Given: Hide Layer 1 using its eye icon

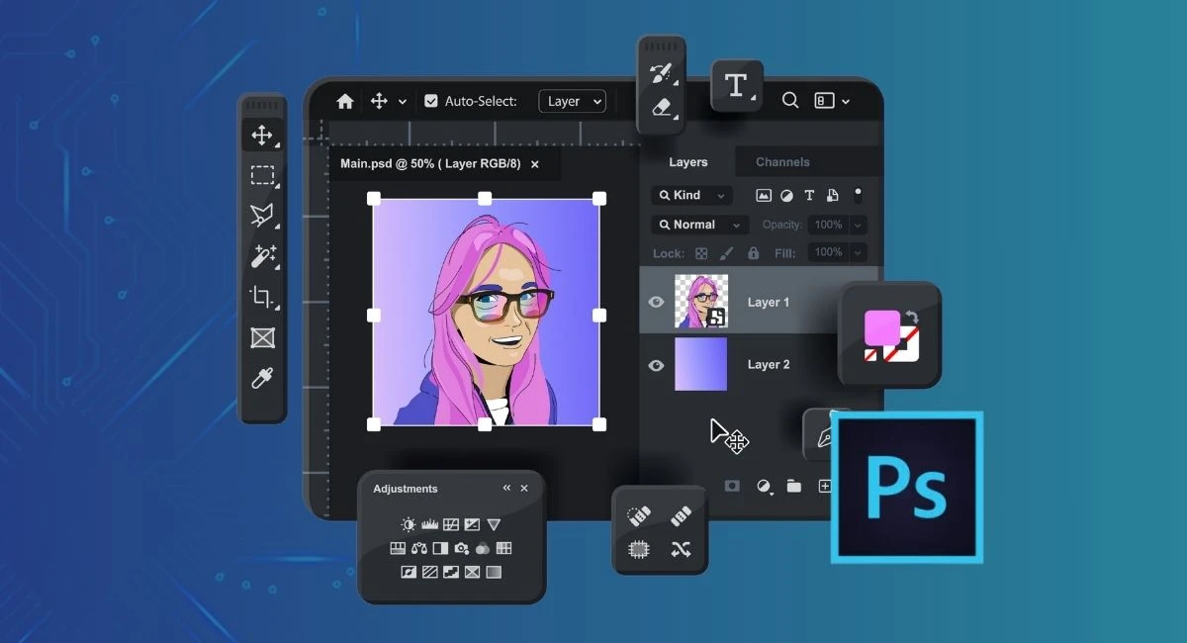Looking at the screenshot, I should 656,302.
